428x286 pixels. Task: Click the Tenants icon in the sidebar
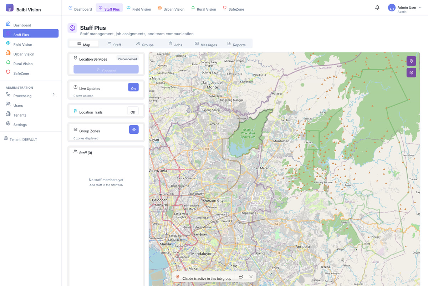8,115
